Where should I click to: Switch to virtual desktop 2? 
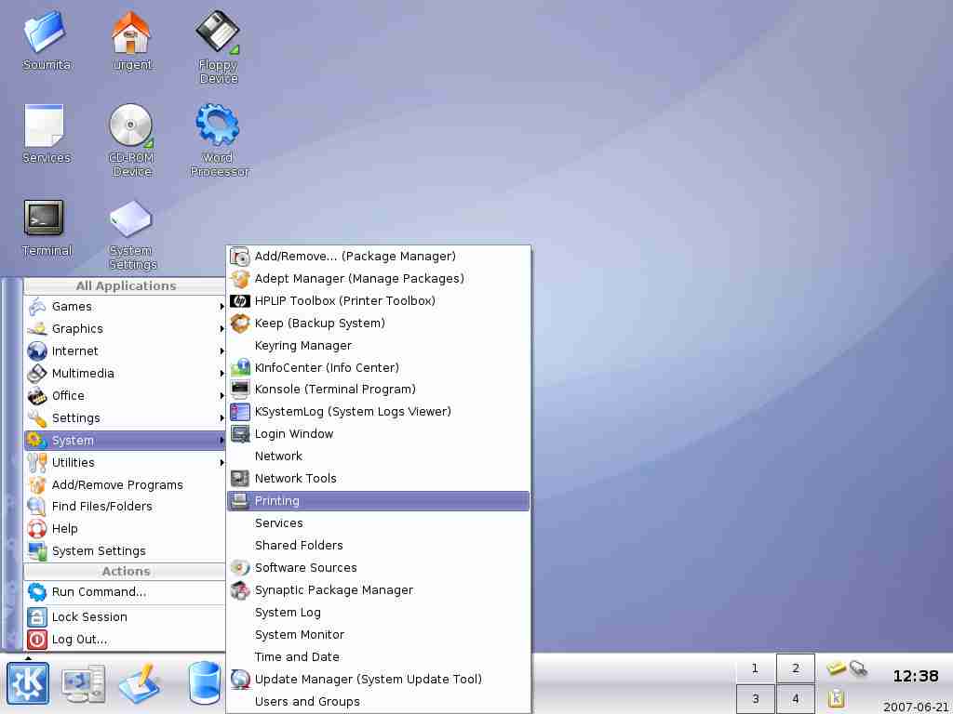(795, 668)
